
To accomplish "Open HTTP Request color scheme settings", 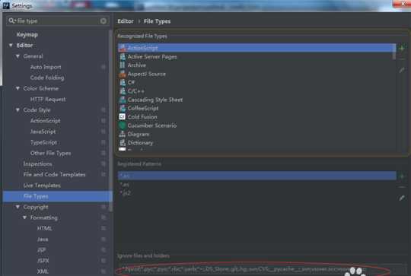I will click(x=48, y=100).
